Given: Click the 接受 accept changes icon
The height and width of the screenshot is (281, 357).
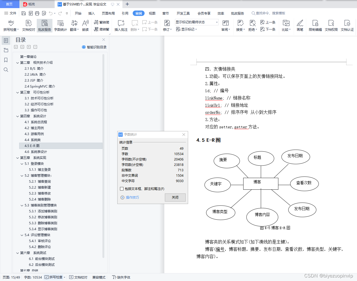Looking at the screenshot, I should pos(240,26).
